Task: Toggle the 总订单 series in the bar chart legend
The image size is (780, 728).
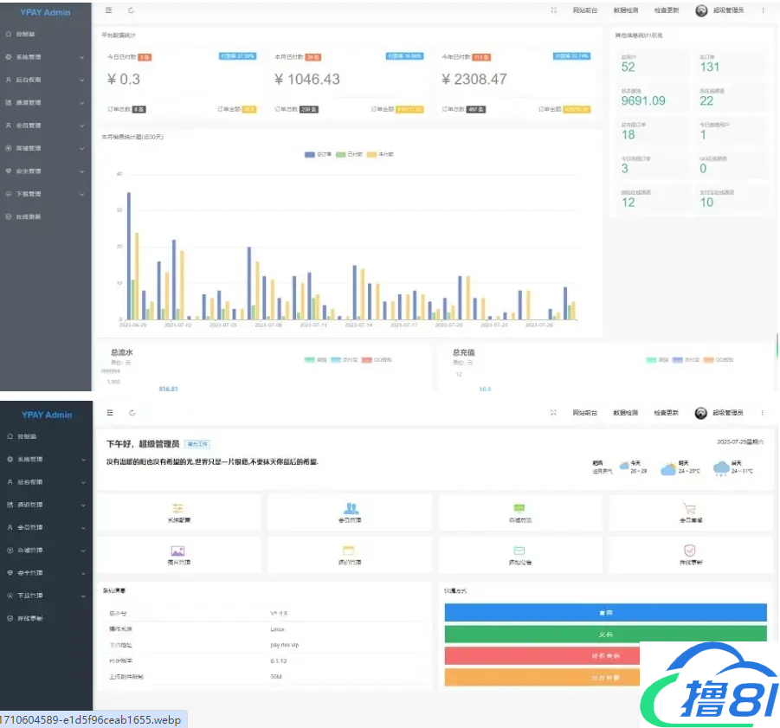Action: click(317, 154)
